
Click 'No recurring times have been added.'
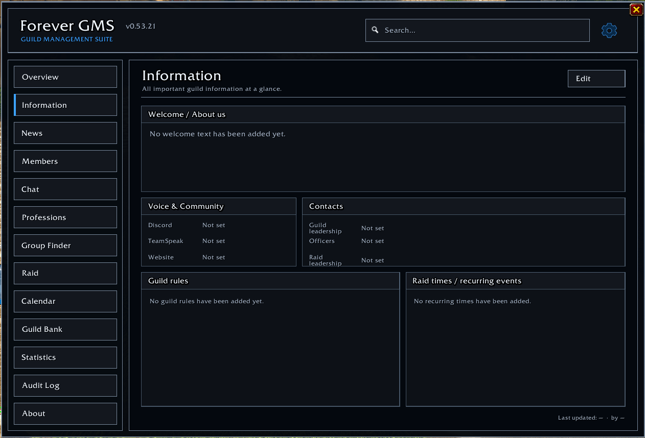pos(472,301)
